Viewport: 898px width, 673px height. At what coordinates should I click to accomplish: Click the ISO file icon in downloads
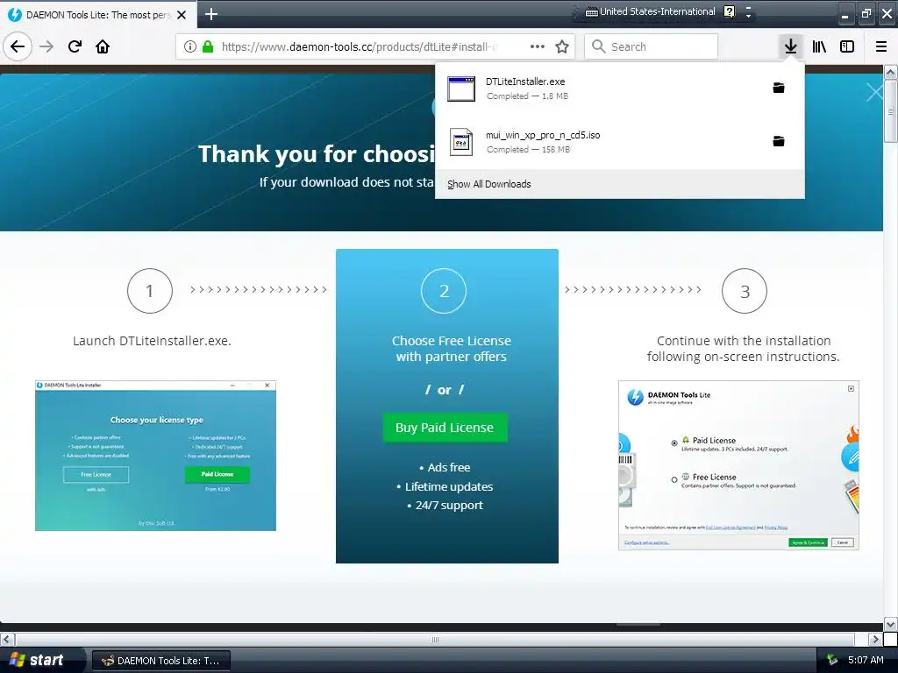coord(461,142)
